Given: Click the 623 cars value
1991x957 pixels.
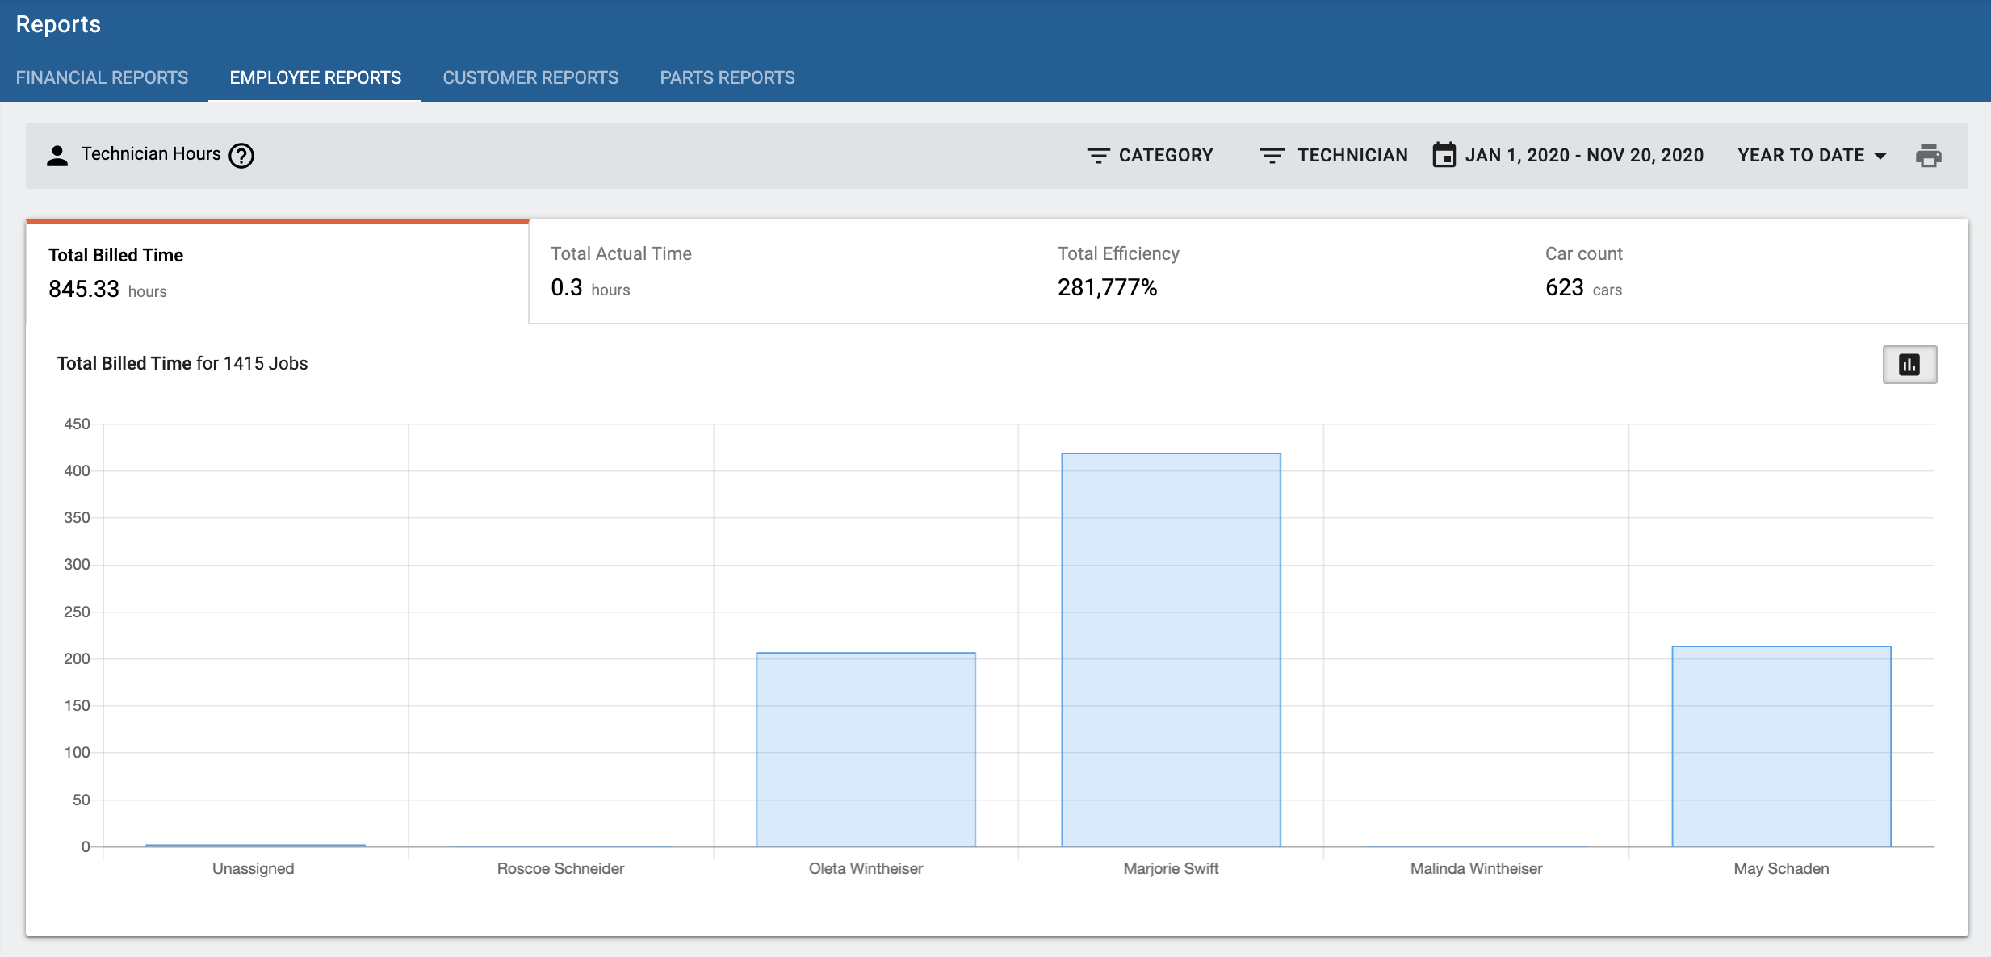Looking at the screenshot, I should pyautogui.click(x=1583, y=287).
